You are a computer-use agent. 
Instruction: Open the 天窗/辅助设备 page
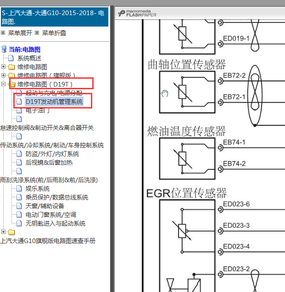point(45,206)
